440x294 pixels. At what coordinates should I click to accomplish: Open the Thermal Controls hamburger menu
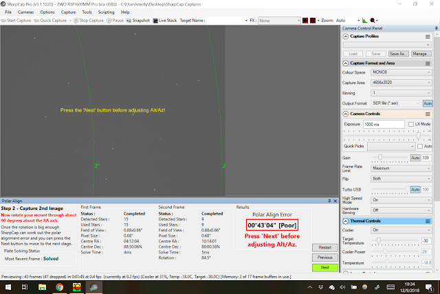[x=428, y=221]
